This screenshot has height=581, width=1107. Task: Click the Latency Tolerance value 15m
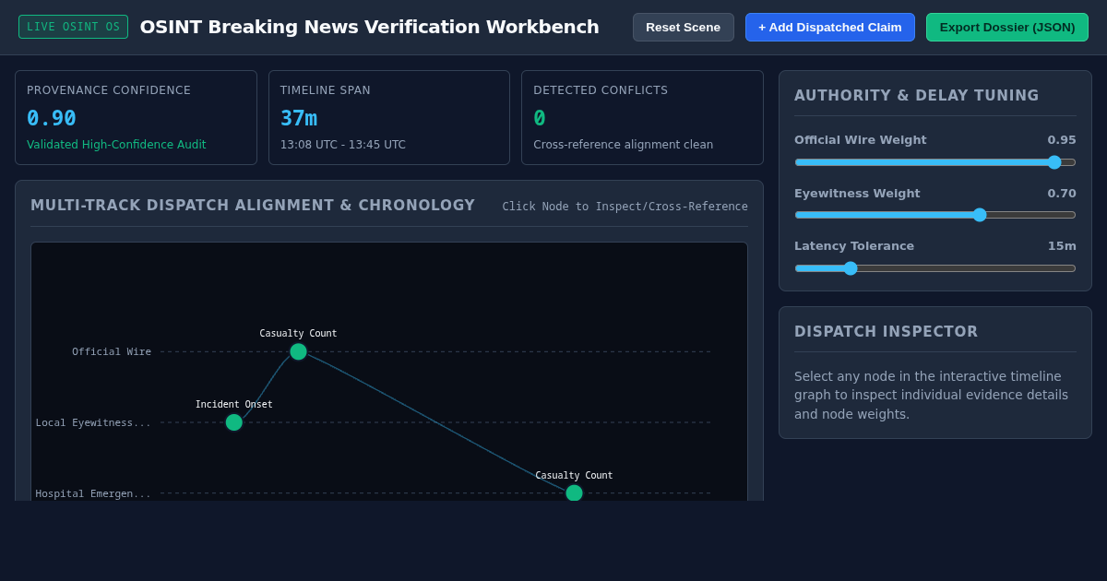pos(1062,246)
